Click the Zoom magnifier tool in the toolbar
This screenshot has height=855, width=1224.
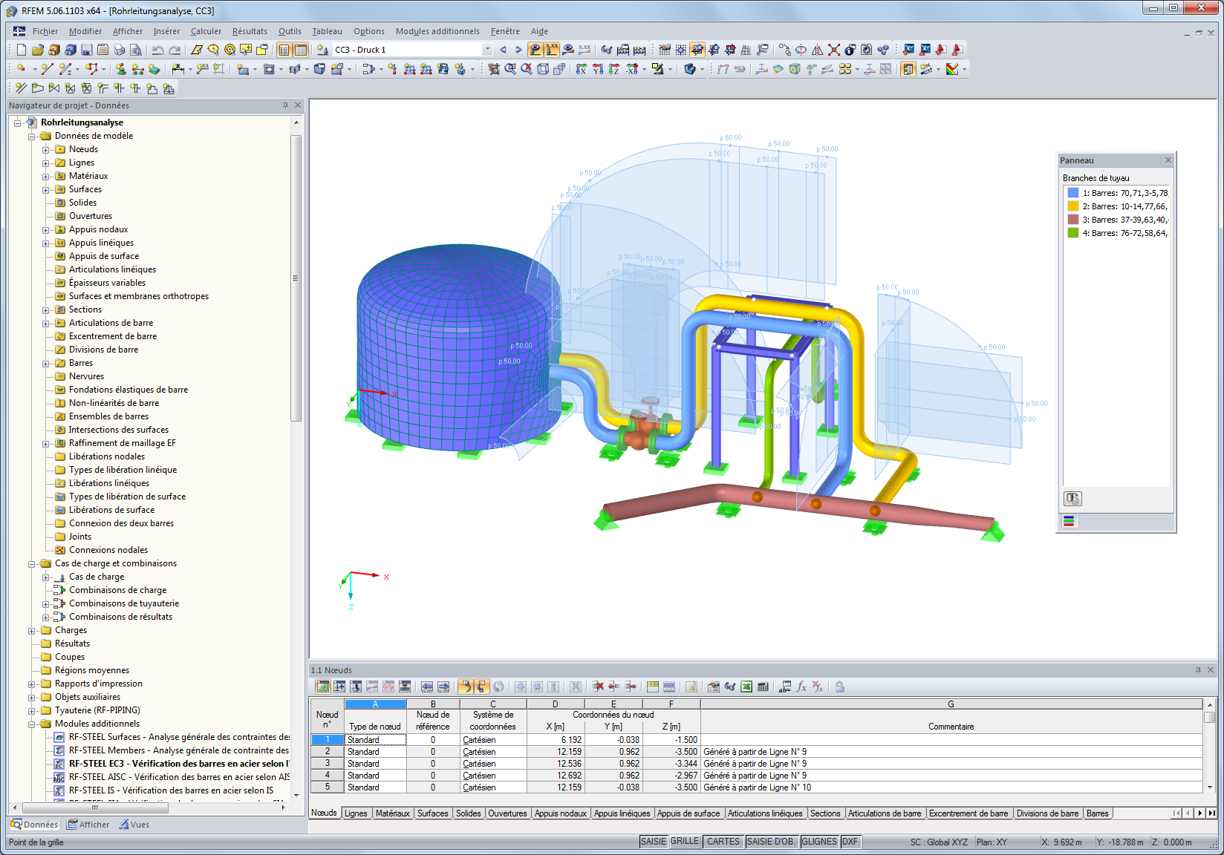[x=510, y=71]
